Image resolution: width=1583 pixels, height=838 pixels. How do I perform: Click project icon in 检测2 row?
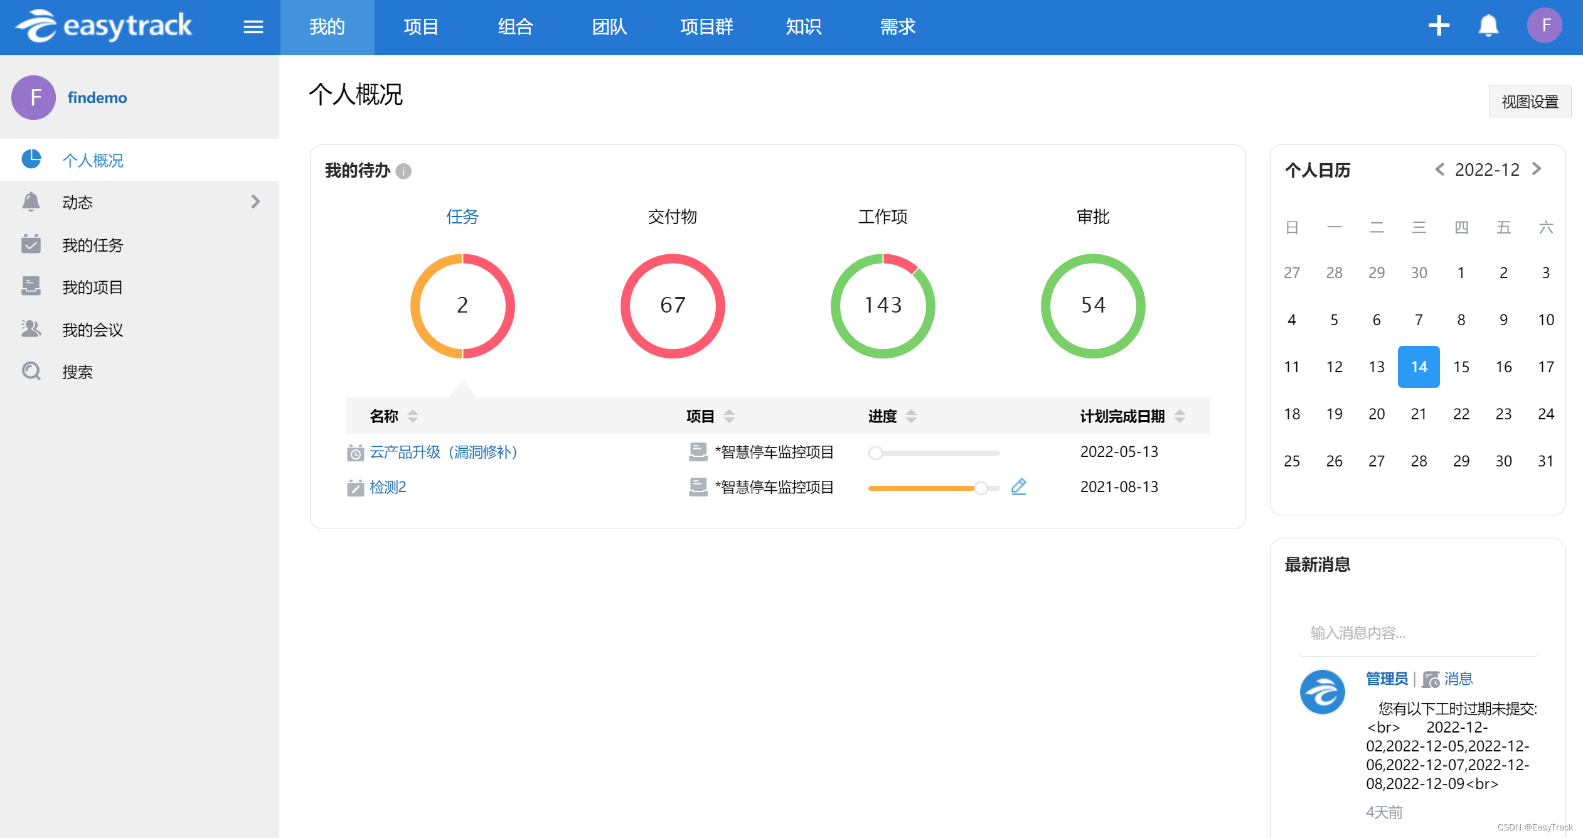coord(698,487)
